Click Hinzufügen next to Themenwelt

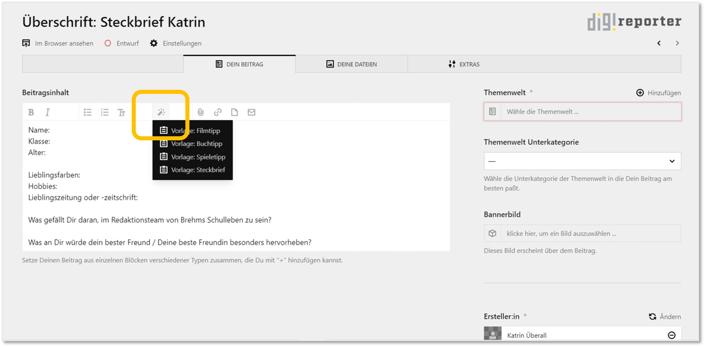click(x=659, y=93)
